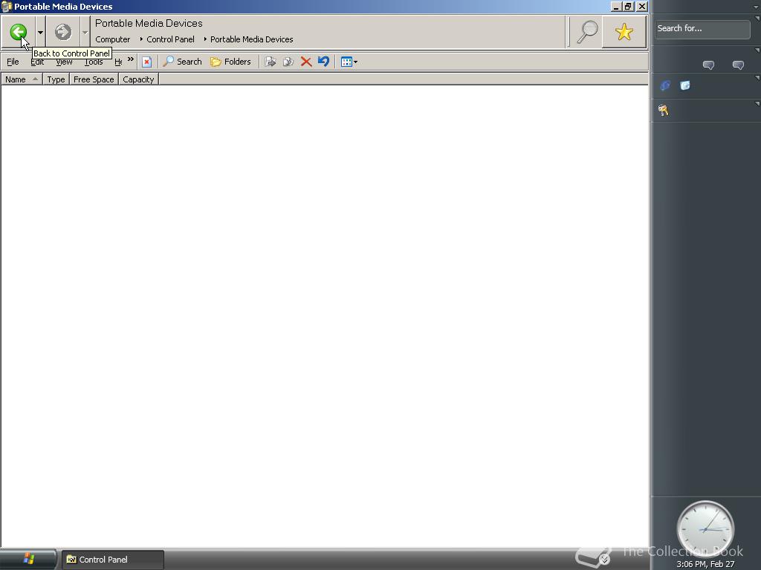Sort by the Name column header

[x=22, y=79]
